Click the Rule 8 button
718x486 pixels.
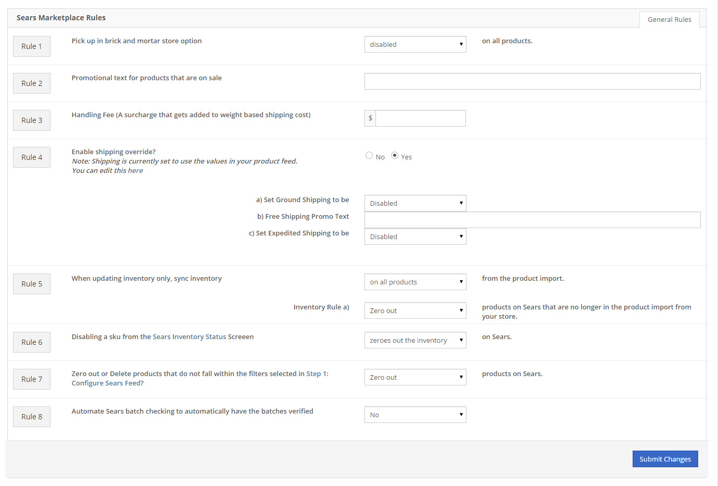point(32,417)
